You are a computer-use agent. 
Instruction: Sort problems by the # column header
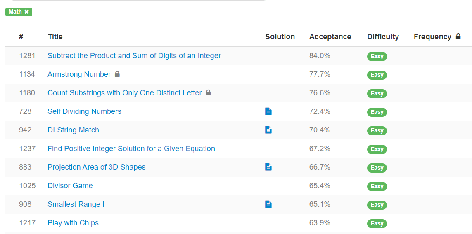point(21,37)
